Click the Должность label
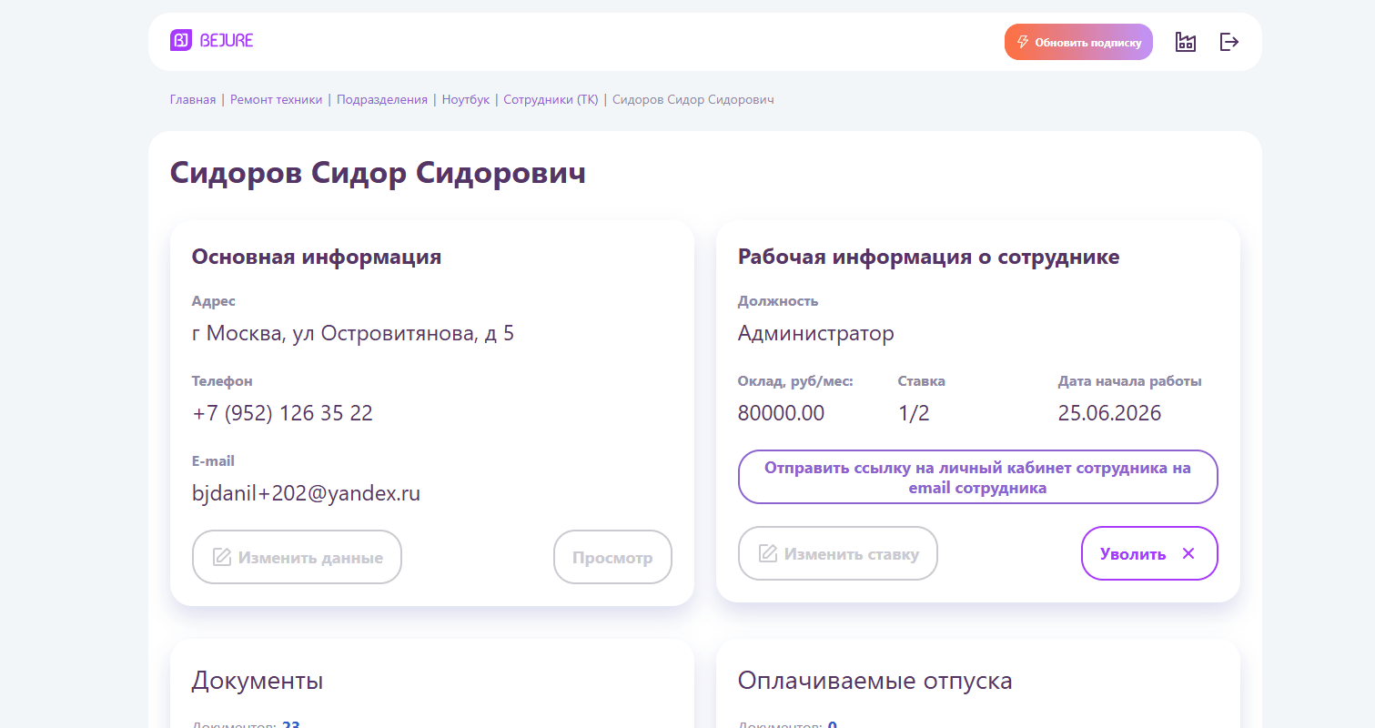This screenshot has width=1375, height=728. pyautogui.click(x=778, y=301)
